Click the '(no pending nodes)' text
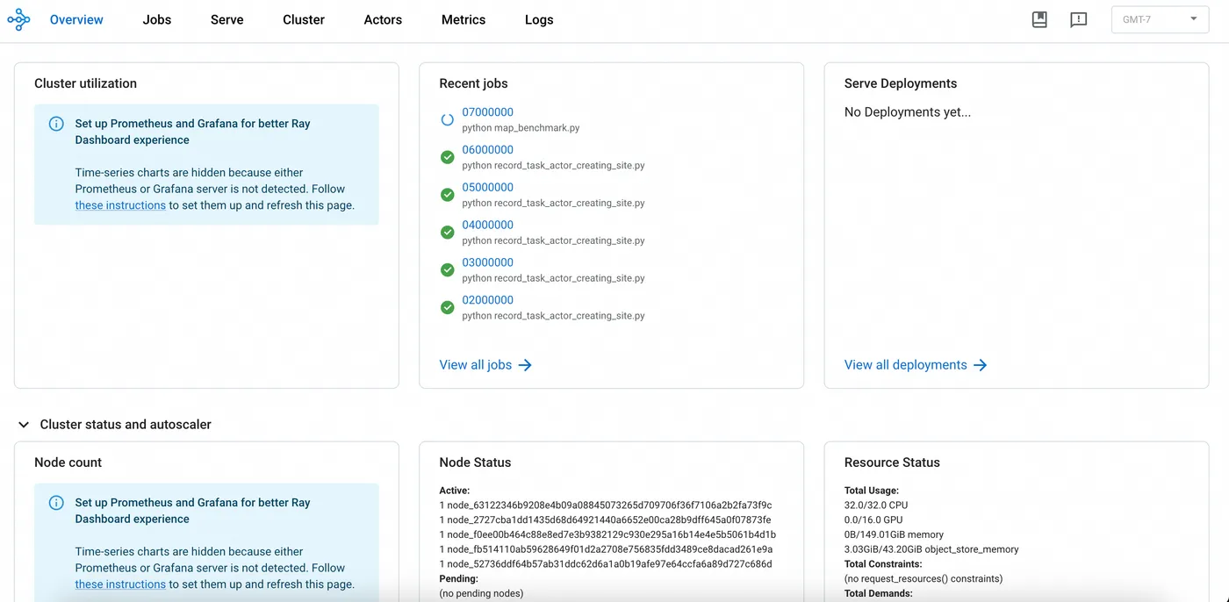Screen dimensions: 1229x602 (481, 594)
